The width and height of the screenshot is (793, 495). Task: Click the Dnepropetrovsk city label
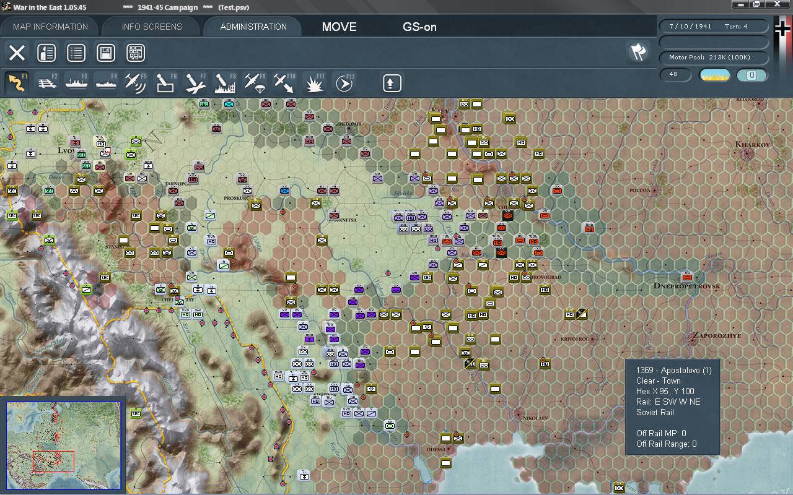tap(687, 286)
